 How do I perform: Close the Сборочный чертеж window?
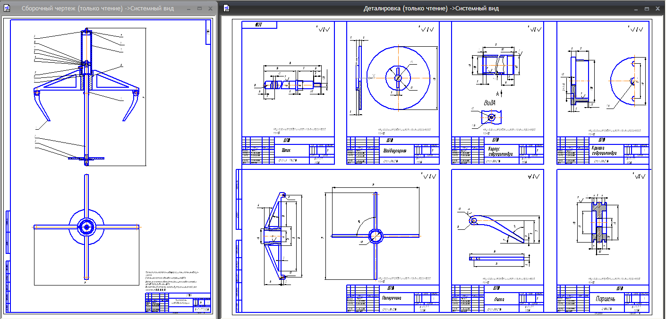[210, 8]
